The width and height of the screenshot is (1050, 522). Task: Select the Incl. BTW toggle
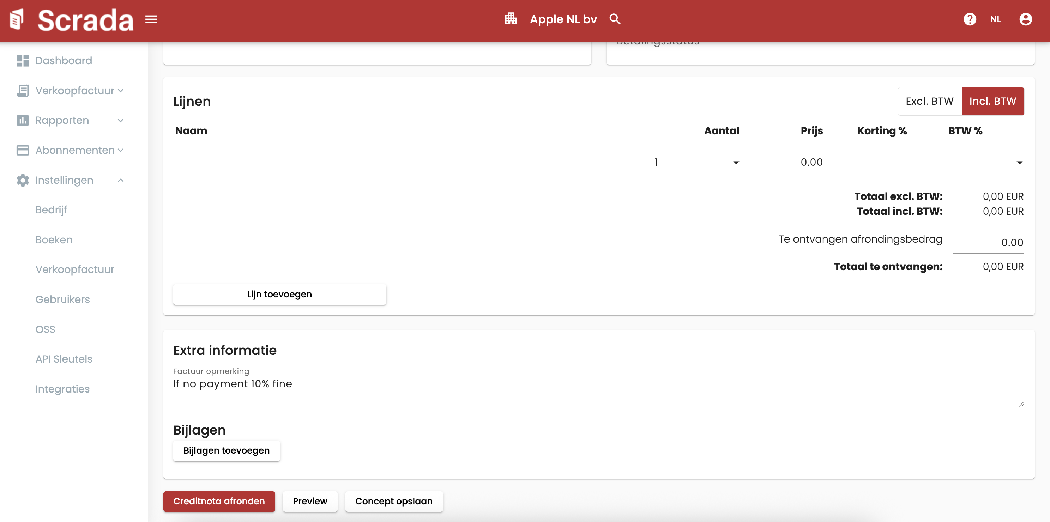[992, 101]
